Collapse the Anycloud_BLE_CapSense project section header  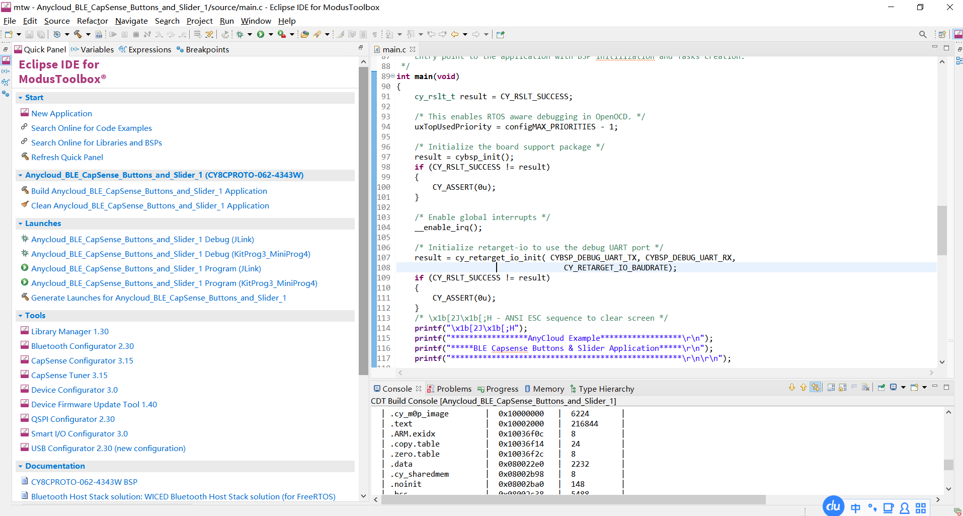(x=20, y=175)
